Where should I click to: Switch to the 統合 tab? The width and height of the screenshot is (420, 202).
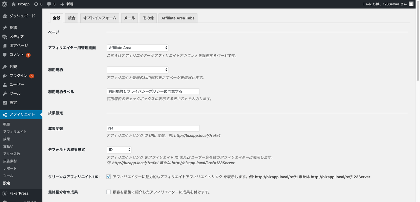[x=72, y=18]
